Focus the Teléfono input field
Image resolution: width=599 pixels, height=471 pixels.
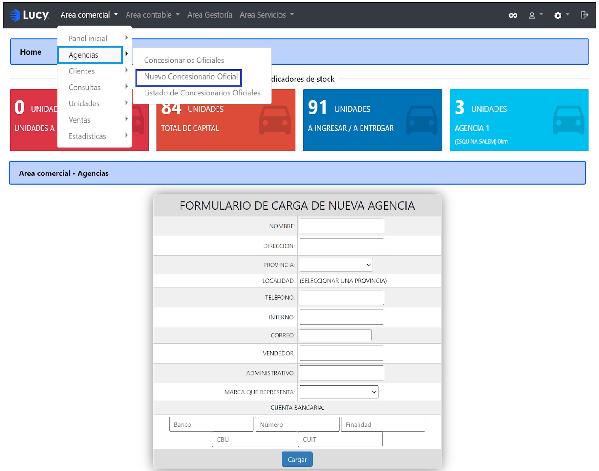pos(342,297)
